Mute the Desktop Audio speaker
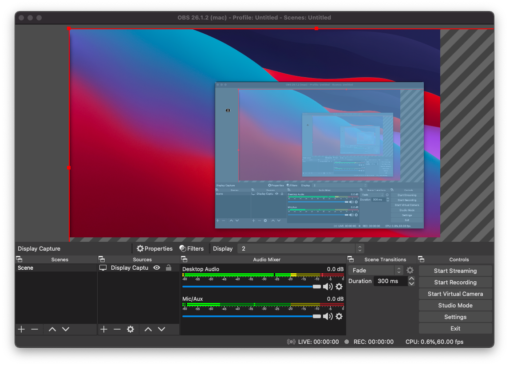 point(327,287)
